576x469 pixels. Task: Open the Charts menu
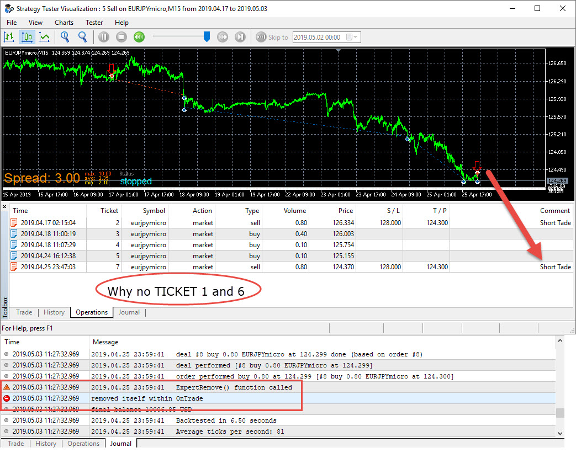click(64, 23)
